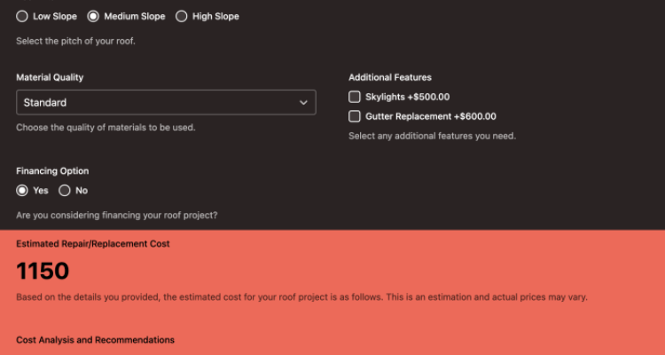Click the Financing Option label
This screenshot has width=665, height=355.
pos(52,170)
